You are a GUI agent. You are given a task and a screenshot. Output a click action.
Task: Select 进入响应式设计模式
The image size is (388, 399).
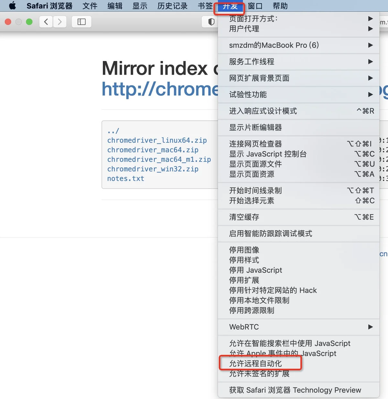(299, 111)
